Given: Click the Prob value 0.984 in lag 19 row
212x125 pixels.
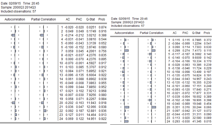Looking at the screenshot, I should [103, 99].
